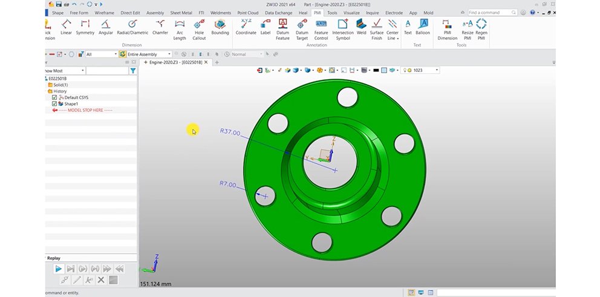Click the R37.00 dimension label

(230, 132)
